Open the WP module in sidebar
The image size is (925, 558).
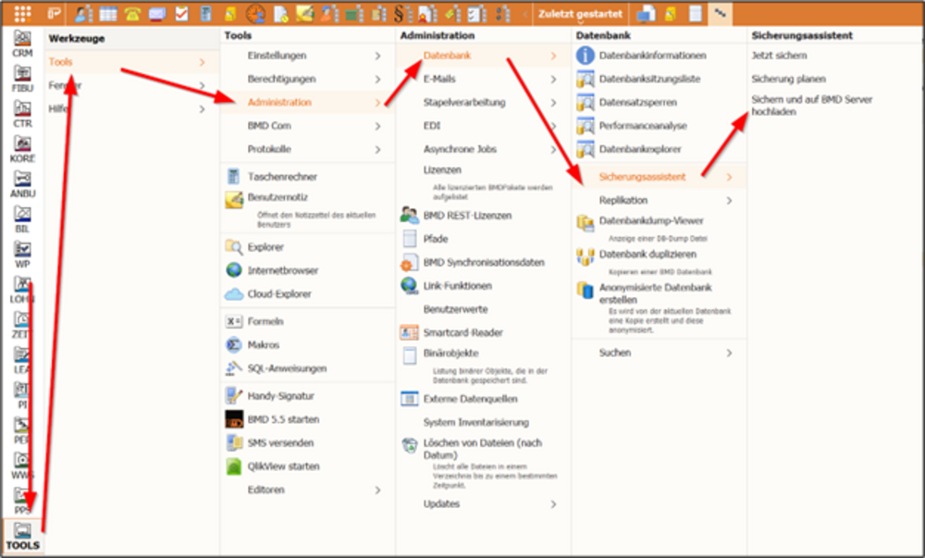click(x=22, y=255)
